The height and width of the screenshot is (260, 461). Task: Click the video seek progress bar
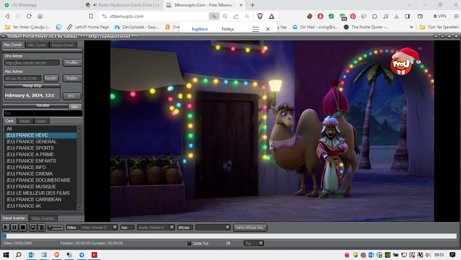[230, 236]
